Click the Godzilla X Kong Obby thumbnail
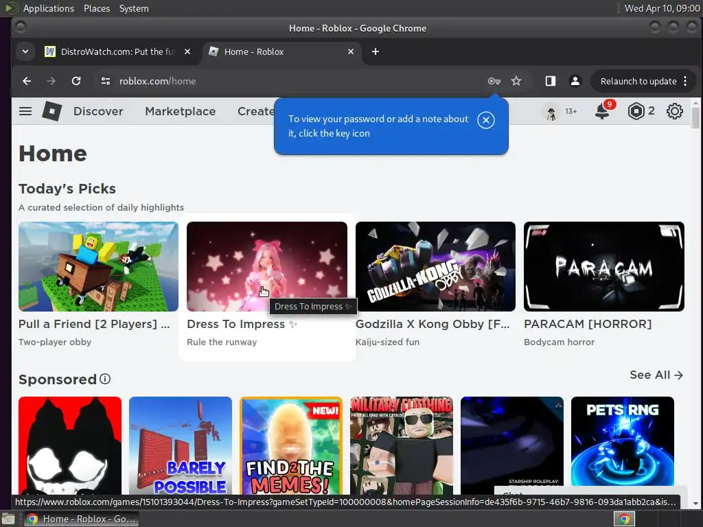 [x=435, y=266]
